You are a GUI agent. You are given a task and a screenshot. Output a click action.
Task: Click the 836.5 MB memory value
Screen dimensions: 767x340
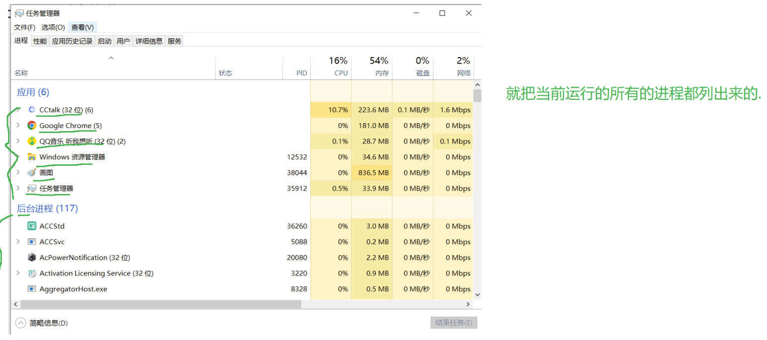tap(373, 173)
